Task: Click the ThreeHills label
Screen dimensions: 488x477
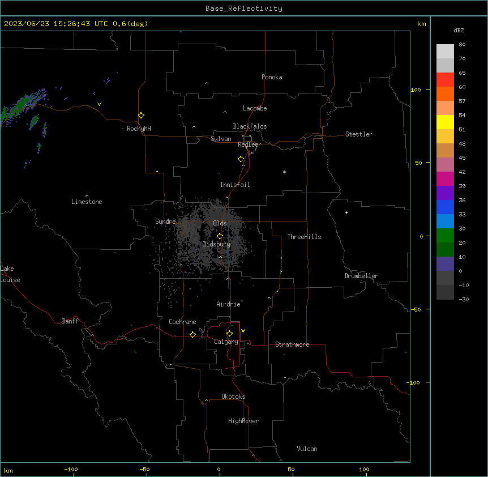Action: pos(304,237)
